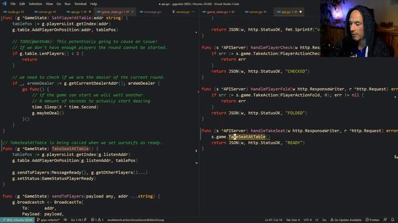
Task: Click Tab Size: 4 indentation setting
Action: 293,220
